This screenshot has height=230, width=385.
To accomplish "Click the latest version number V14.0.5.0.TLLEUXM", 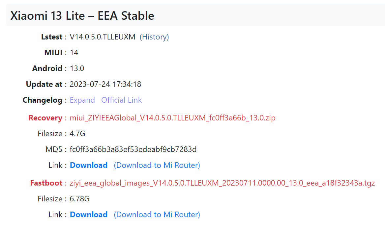I will coord(103,37).
